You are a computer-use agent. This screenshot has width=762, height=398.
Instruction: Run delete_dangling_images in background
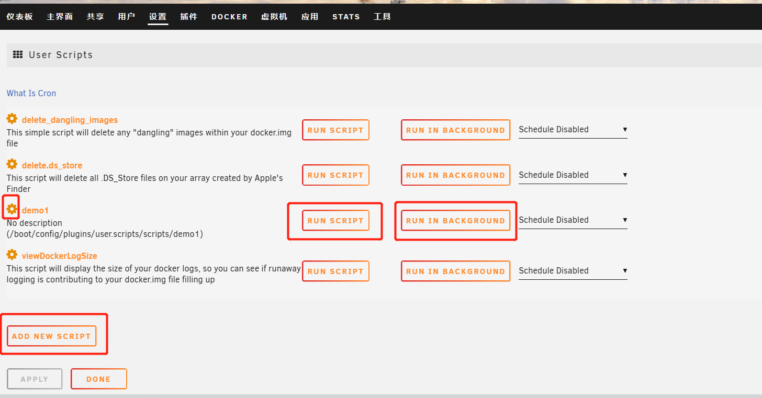tap(455, 130)
